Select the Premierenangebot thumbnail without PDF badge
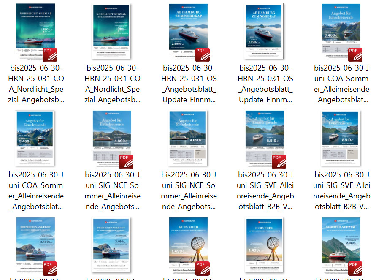 tap(112, 245)
